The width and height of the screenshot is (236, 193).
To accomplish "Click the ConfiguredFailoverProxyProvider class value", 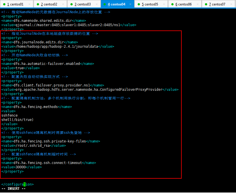I will pos(89,90).
